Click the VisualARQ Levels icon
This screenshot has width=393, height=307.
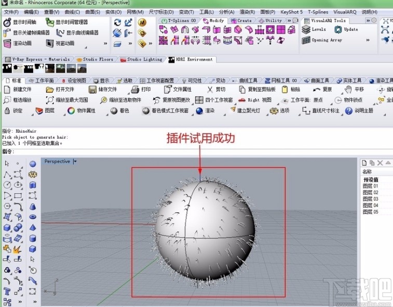pyautogui.click(x=306, y=30)
